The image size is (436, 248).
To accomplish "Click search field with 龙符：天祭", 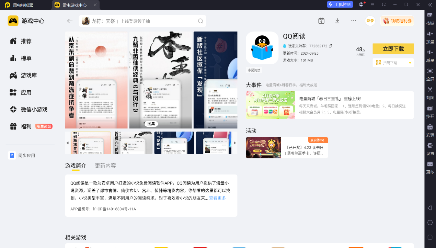I will [142, 21].
